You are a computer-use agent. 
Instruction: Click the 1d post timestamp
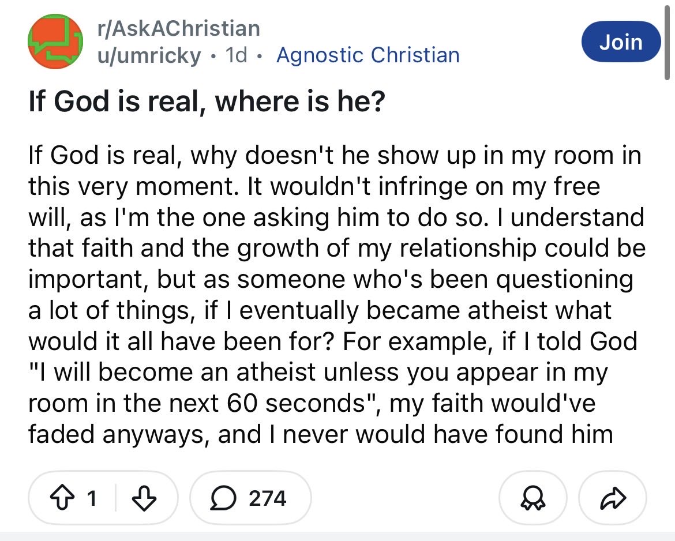click(x=235, y=55)
